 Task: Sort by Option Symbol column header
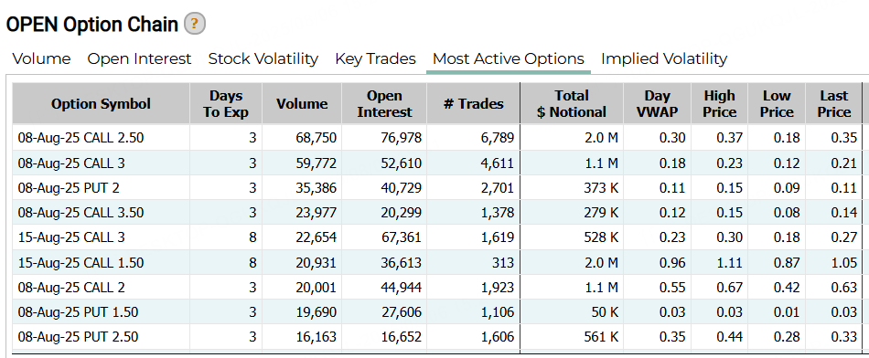click(x=101, y=103)
